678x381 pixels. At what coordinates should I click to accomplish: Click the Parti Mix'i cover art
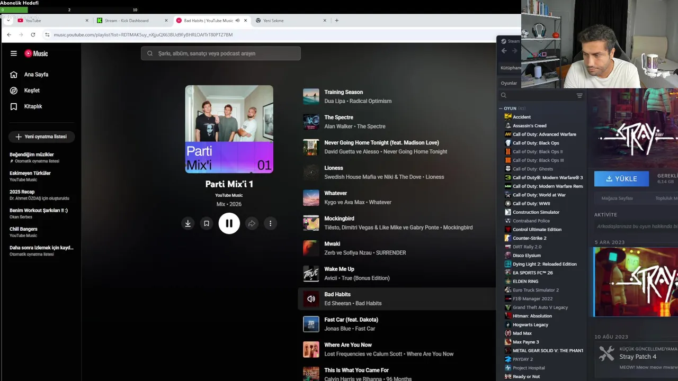tap(229, 129)
